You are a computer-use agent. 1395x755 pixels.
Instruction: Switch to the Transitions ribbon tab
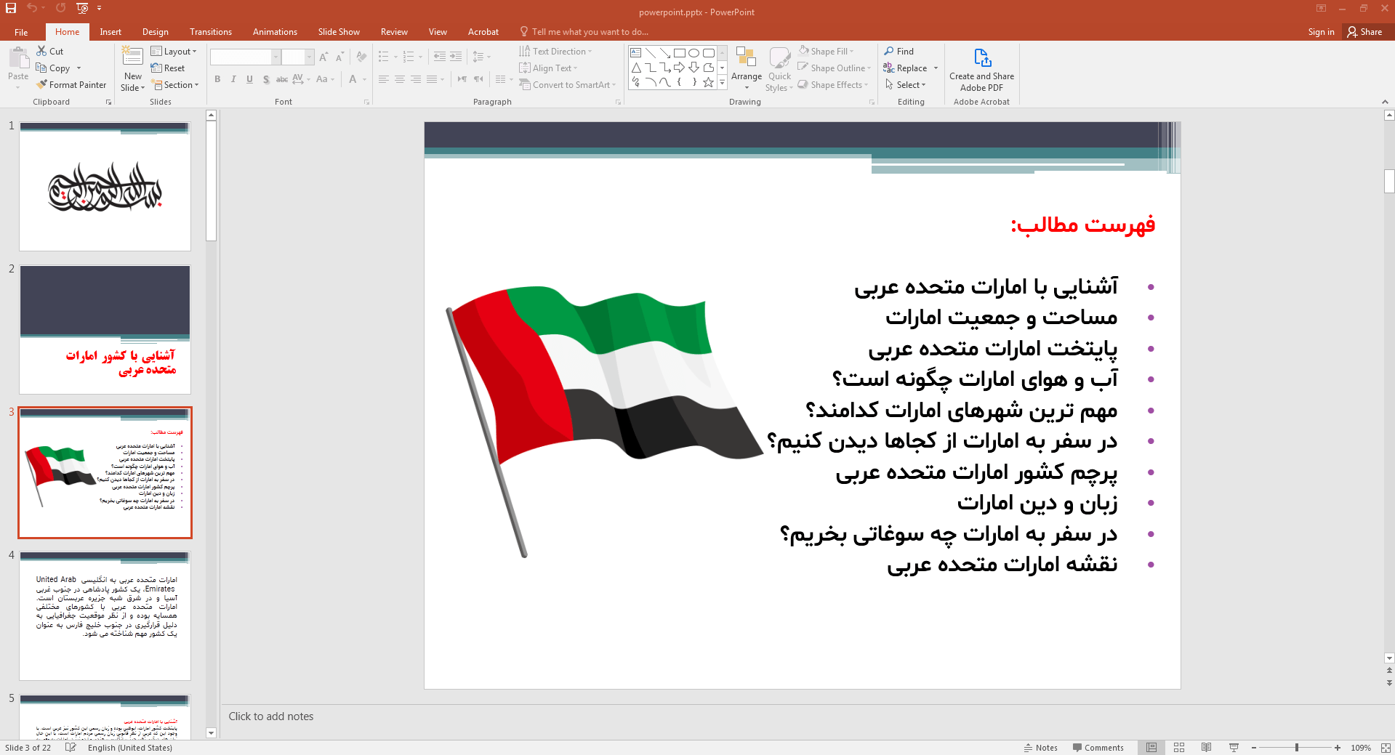point(210,32)
